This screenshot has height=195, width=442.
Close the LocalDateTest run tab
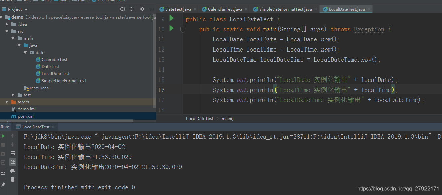click(53, 127)
